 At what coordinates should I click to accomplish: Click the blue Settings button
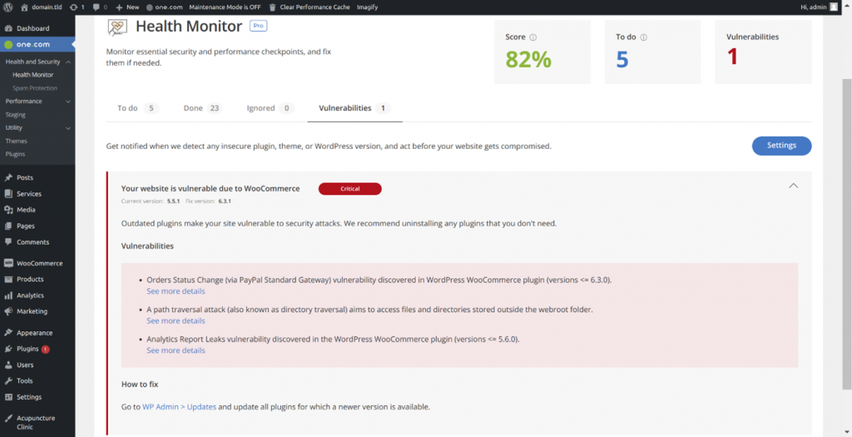[781, 146]
